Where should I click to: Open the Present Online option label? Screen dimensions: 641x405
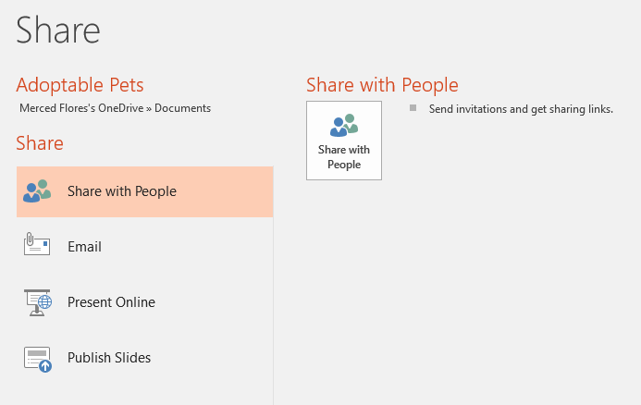click(111, 302)
